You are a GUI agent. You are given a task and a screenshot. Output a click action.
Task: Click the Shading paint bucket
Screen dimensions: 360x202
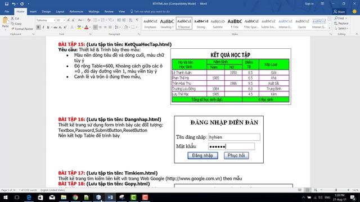(x=126, y=27)
